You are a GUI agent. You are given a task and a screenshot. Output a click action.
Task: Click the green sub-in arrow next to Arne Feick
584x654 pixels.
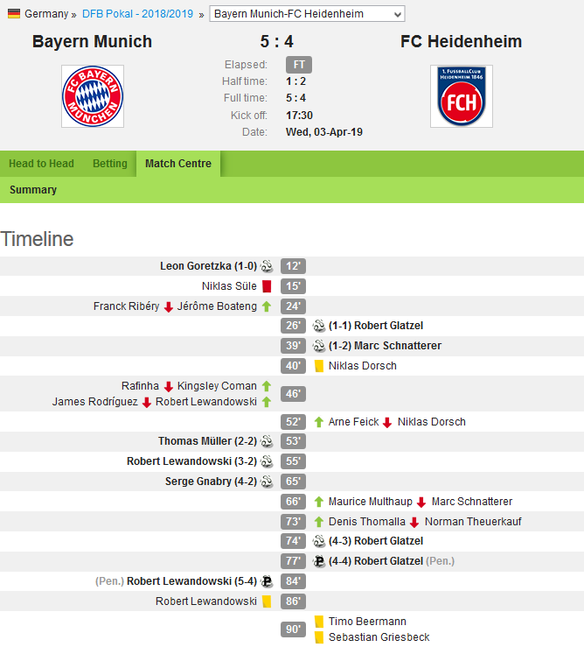pos(319,422)
